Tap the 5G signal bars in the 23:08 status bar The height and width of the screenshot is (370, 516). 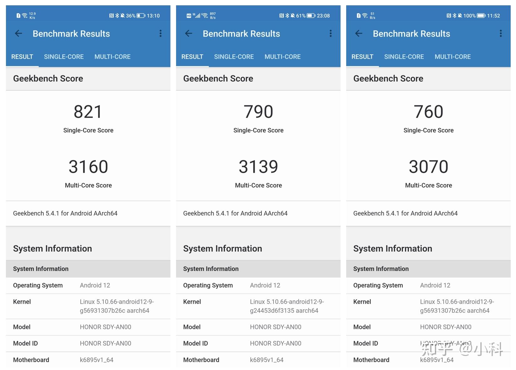coord(196,15)
